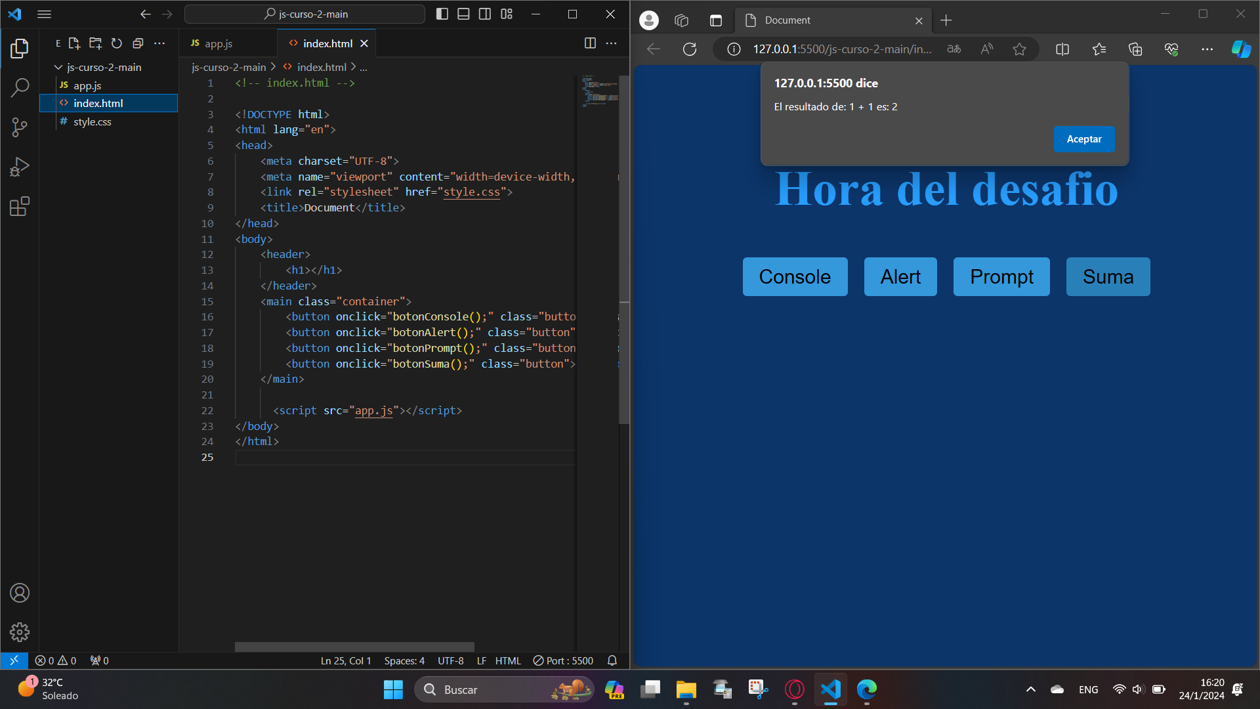View site information in address bar
This screenshot has width=1260, height=709.
point(734,49)
